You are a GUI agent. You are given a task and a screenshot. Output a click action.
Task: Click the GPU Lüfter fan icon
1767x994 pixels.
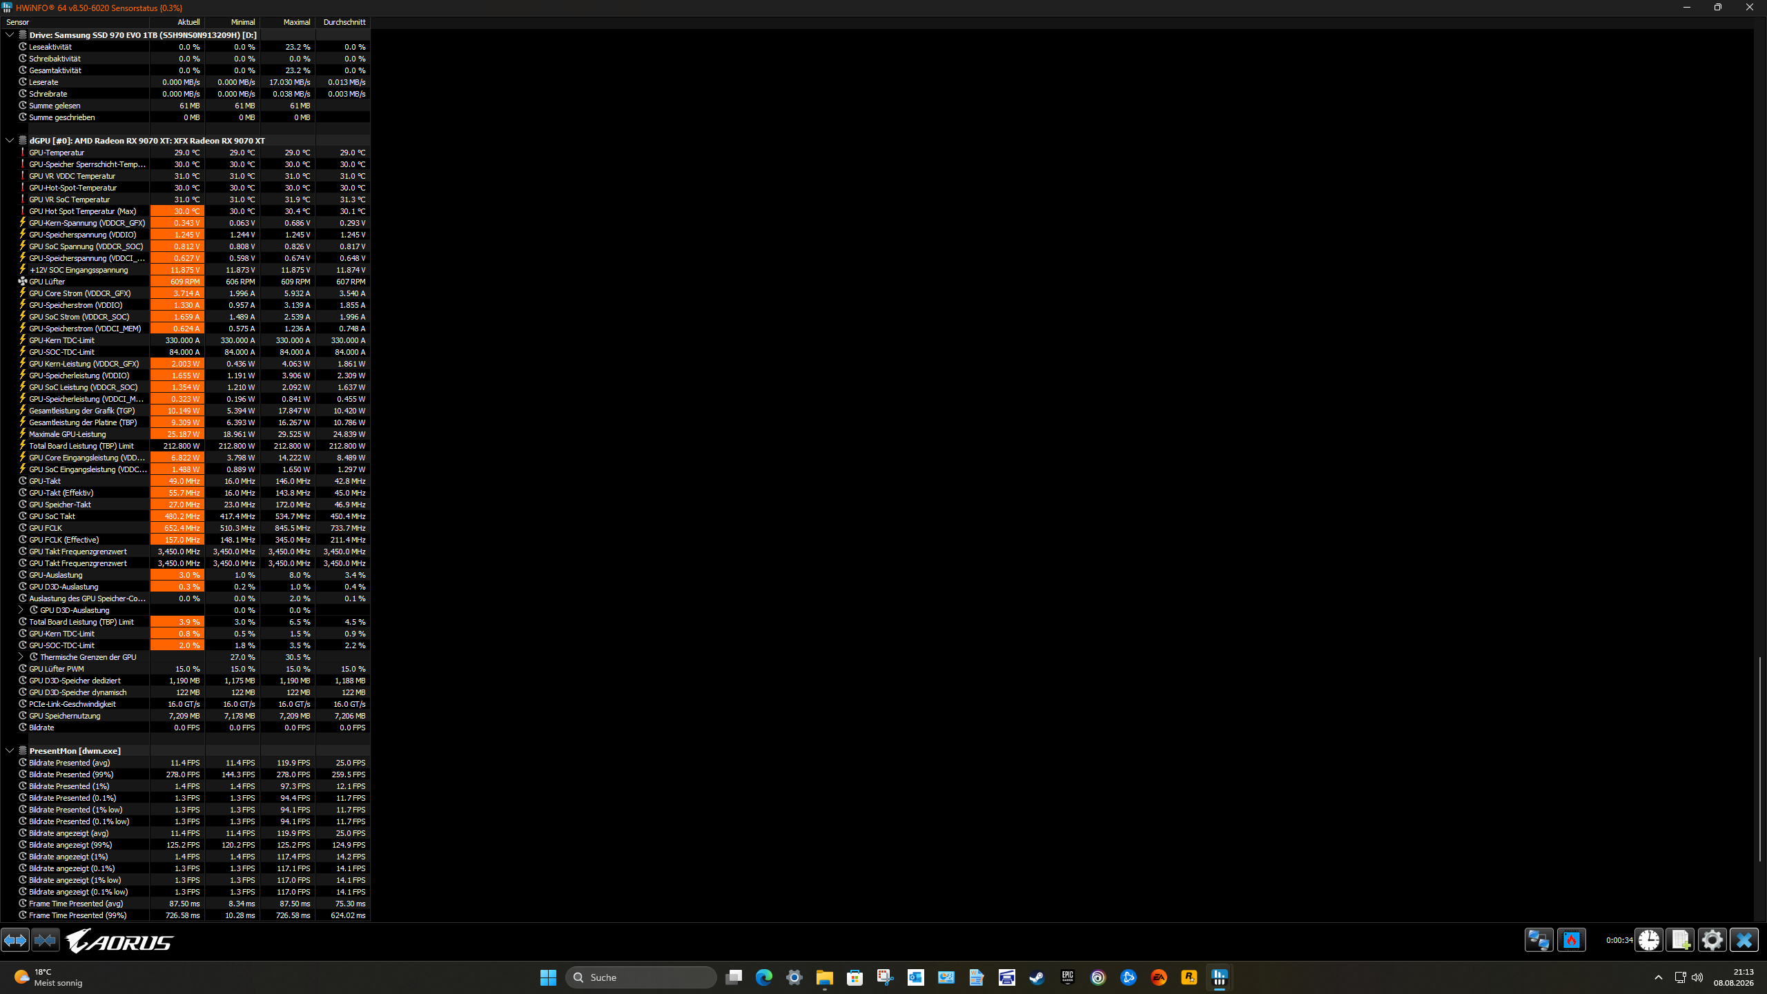(x=23, y=281)
